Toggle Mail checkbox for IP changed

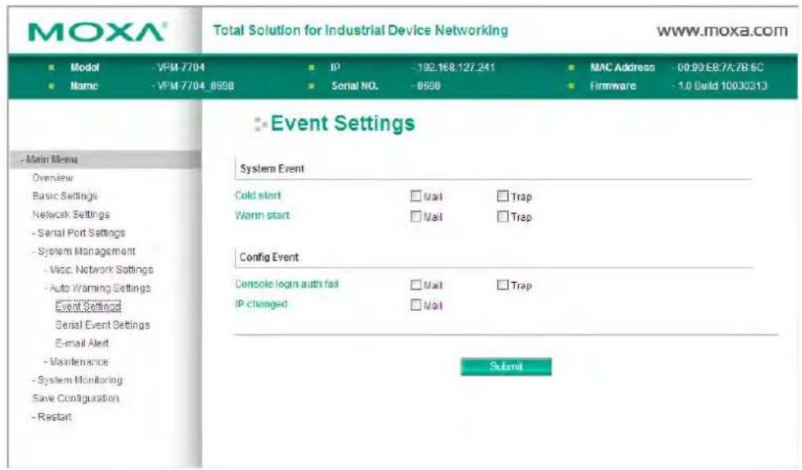416,305
